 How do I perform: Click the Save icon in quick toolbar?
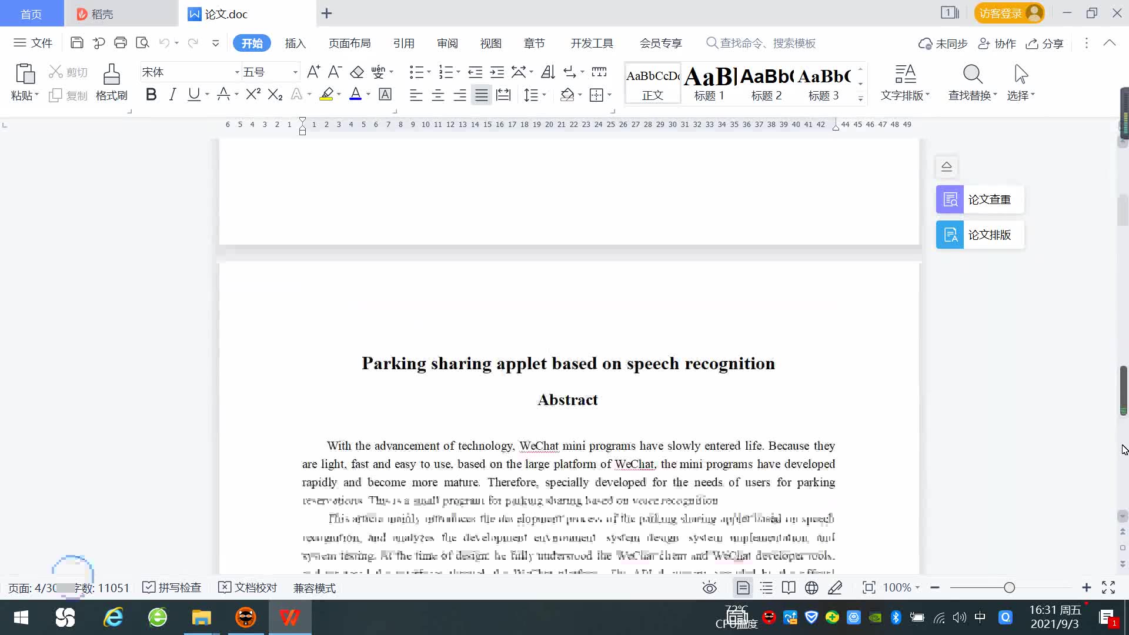point(76,42)
